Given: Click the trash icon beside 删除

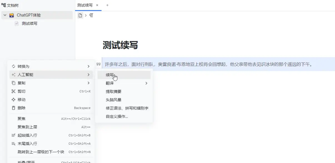Looking at the screenshot, I should 13,108.
